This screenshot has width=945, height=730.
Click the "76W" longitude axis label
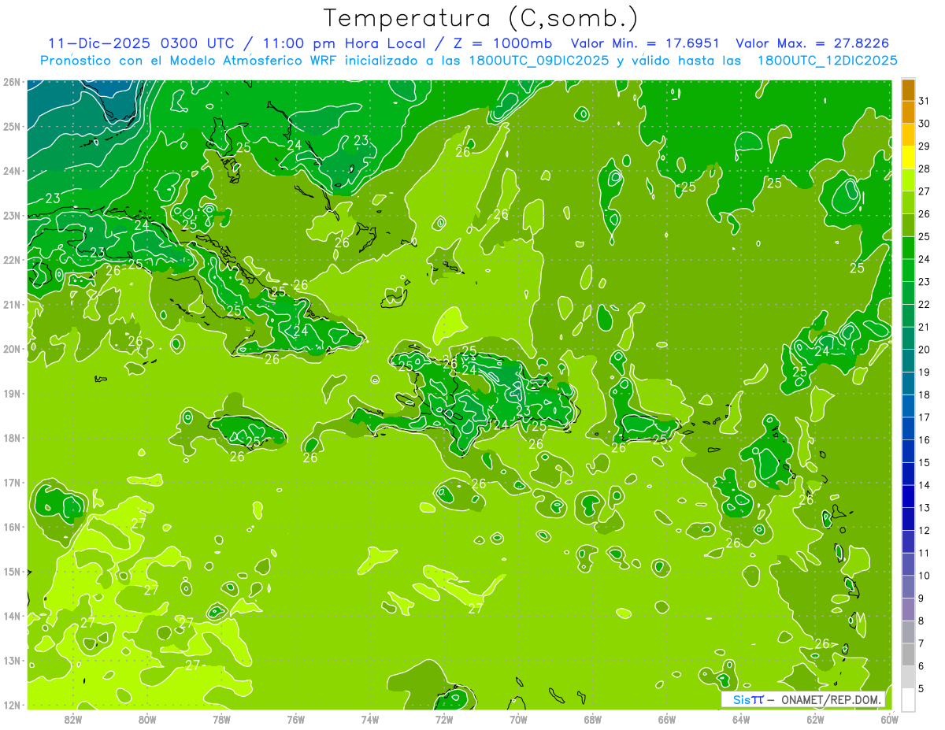point(295,720)
